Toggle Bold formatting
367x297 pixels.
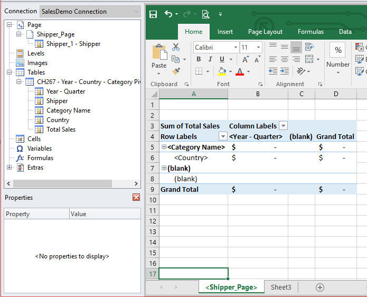click(x=199, y=59)
